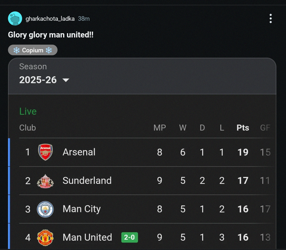
Task: Sort table by MP column header
Action: (x=160, y=128)
